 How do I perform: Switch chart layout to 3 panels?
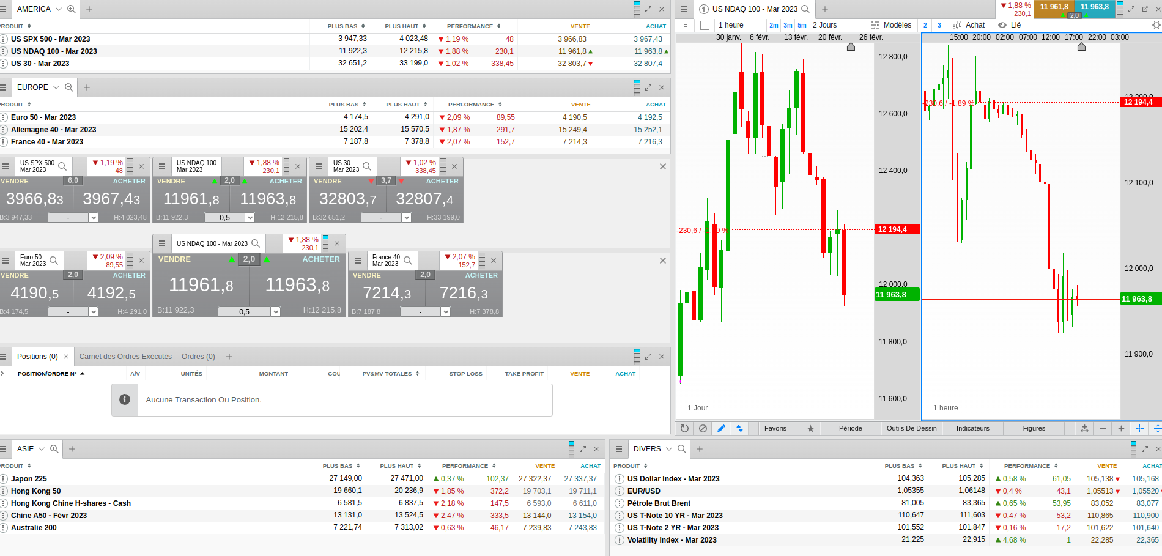pos(939,25)
